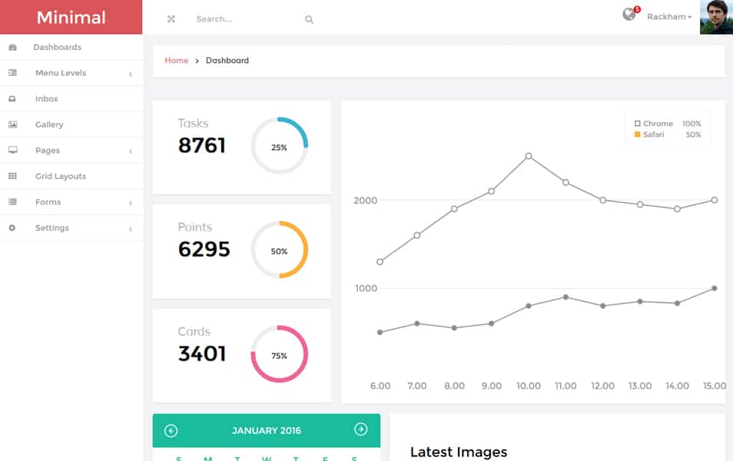This screenshot has height=461, width=733.
Task: Toggle the sidebar collapse icon in header
Action: [170, 18]
